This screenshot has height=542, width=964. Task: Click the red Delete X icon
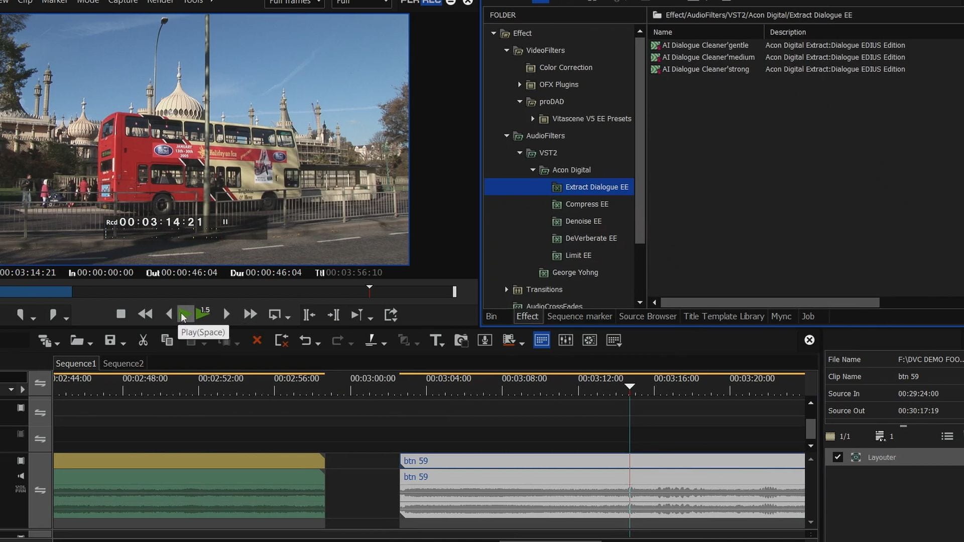[257, 340]
